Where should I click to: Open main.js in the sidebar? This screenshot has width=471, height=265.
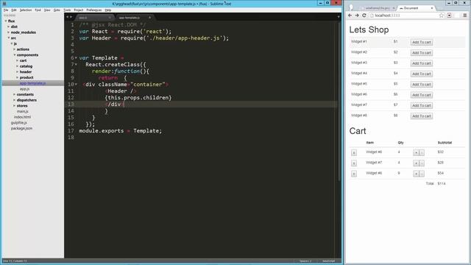23,111
